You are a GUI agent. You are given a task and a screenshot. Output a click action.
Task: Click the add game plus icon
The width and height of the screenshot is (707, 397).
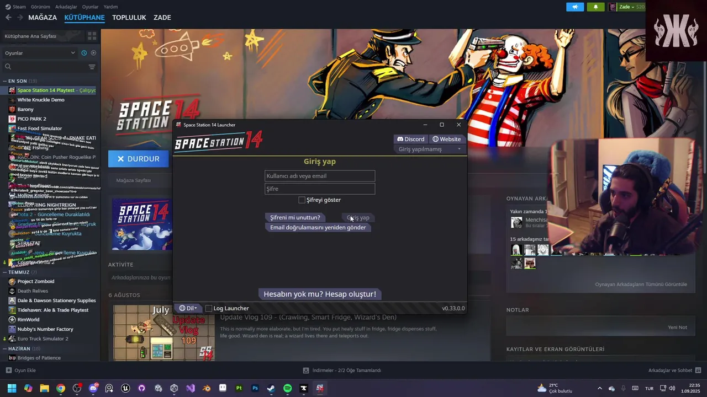8,371
